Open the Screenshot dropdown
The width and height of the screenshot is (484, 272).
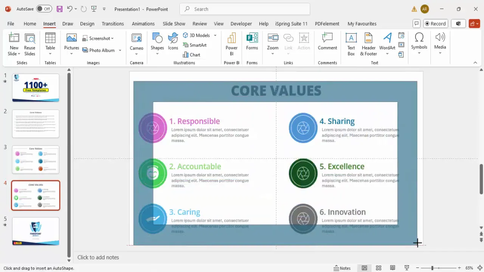(x=98, y=38)
